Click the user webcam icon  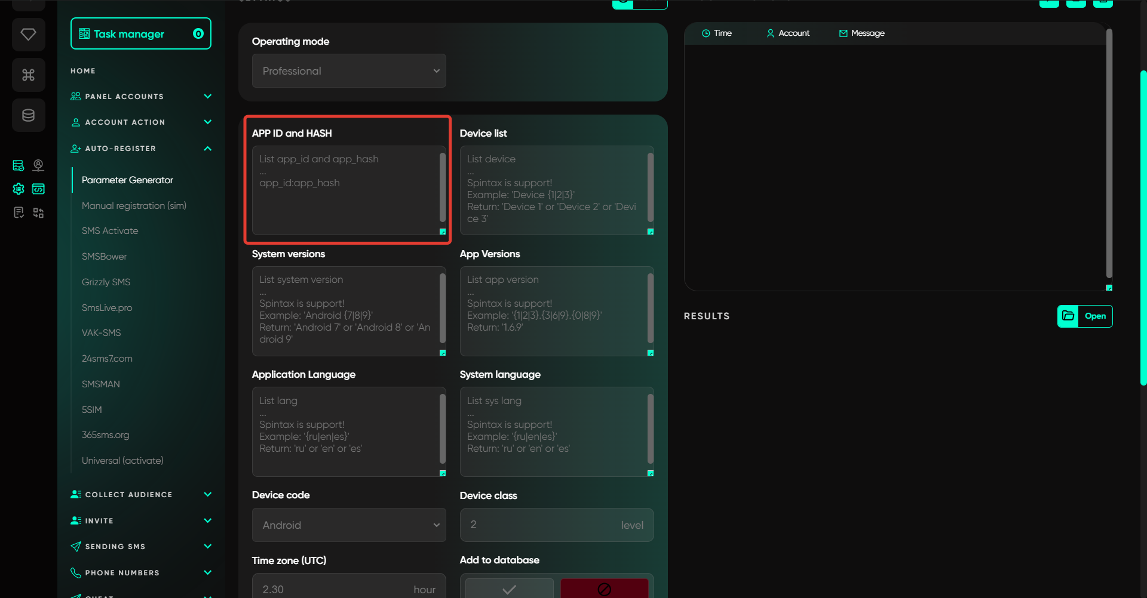(38, 165)
